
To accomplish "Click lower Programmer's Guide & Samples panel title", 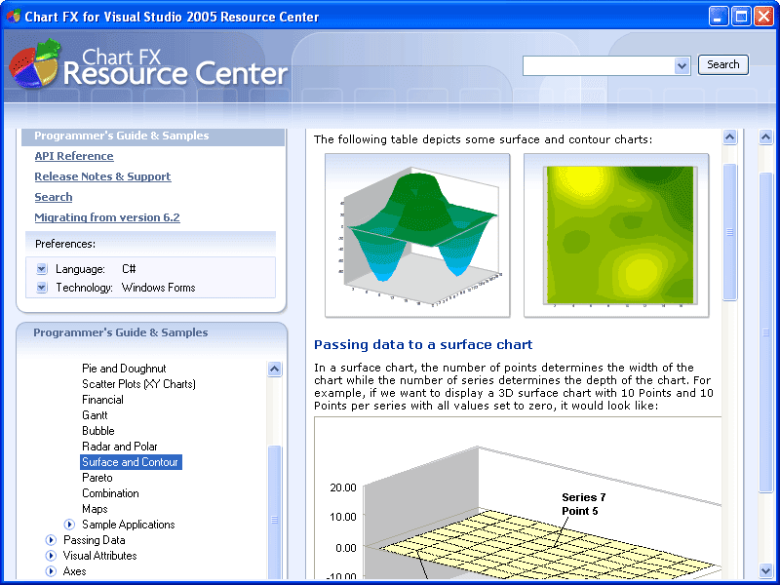I will 121,332.
